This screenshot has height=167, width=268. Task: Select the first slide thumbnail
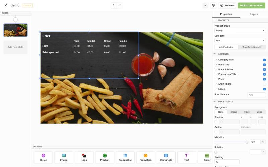tap(15, 30)
